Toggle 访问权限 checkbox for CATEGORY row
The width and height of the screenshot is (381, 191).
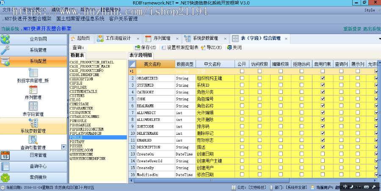pyautogui.click(x=260, y=92)
